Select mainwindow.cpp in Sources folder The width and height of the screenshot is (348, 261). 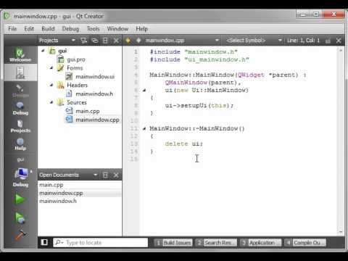pos(97,120)
